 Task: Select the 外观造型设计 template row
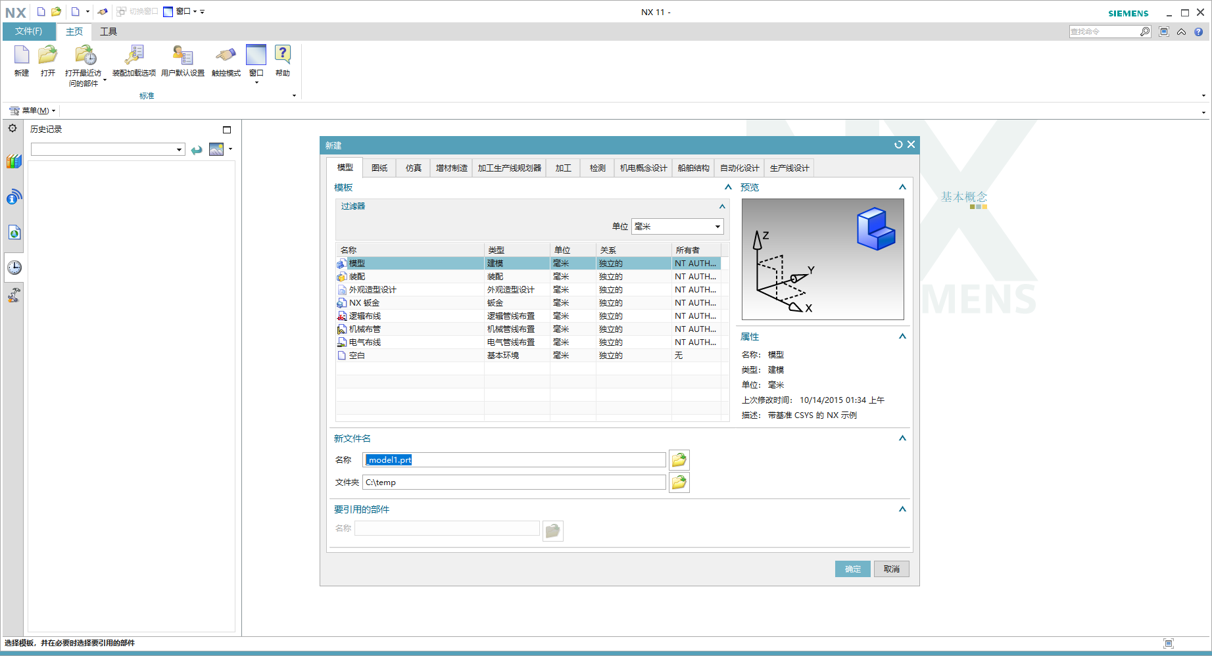tap(529, 290)
